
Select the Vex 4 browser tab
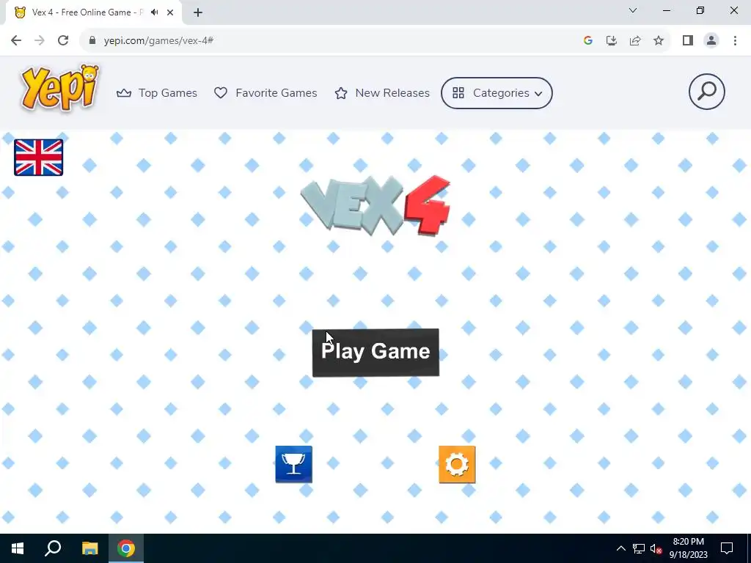click(93, 12)
